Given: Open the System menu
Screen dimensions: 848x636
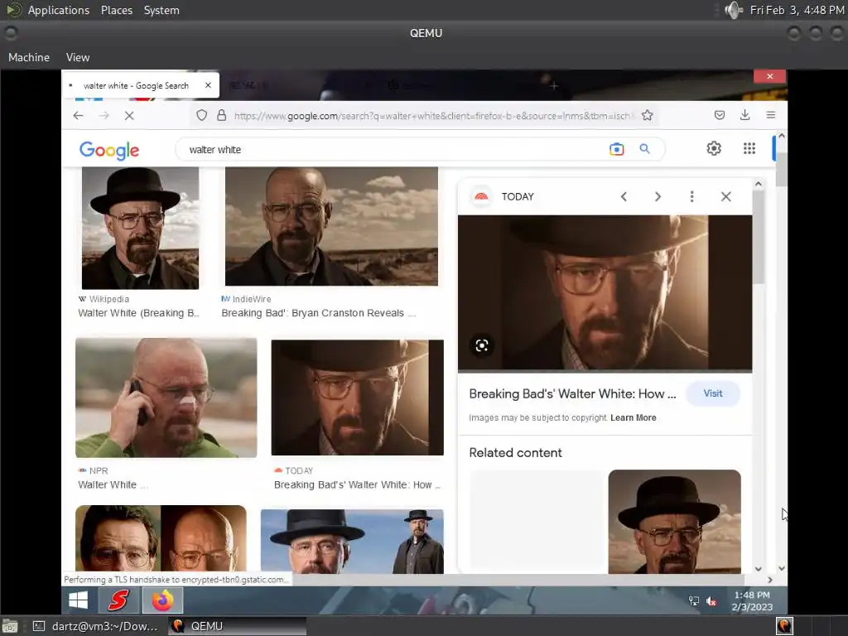Looking at the screenshot, I should pyautogui.click(x=161, y=10).
